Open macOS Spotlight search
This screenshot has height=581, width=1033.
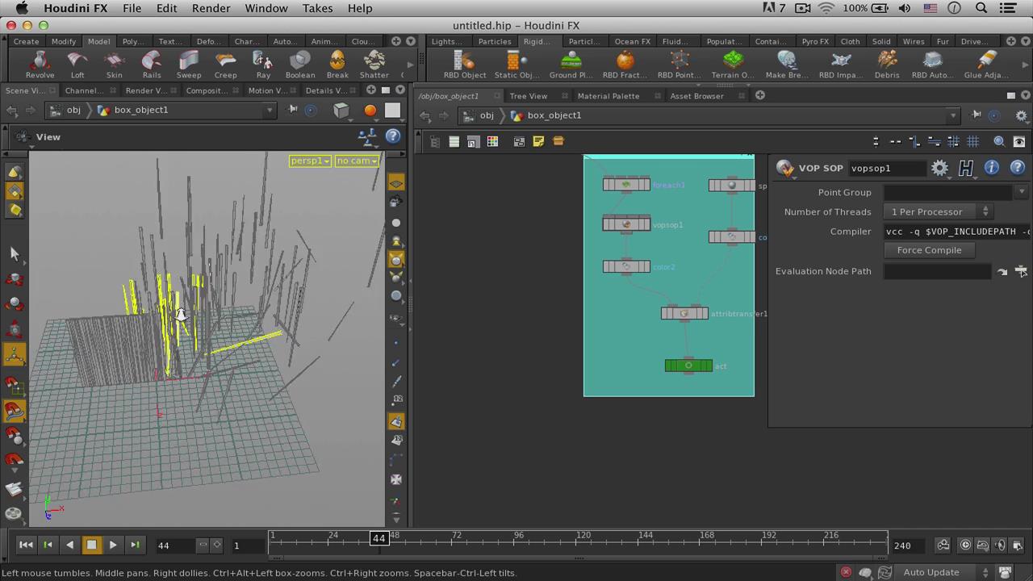(x=981, y=8)
